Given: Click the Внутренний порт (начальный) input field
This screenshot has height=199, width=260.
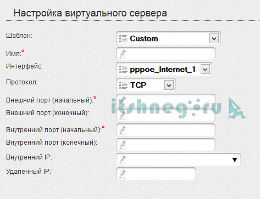Looking at the screenshot, I should pyautogui.click(x=165, y=130).
